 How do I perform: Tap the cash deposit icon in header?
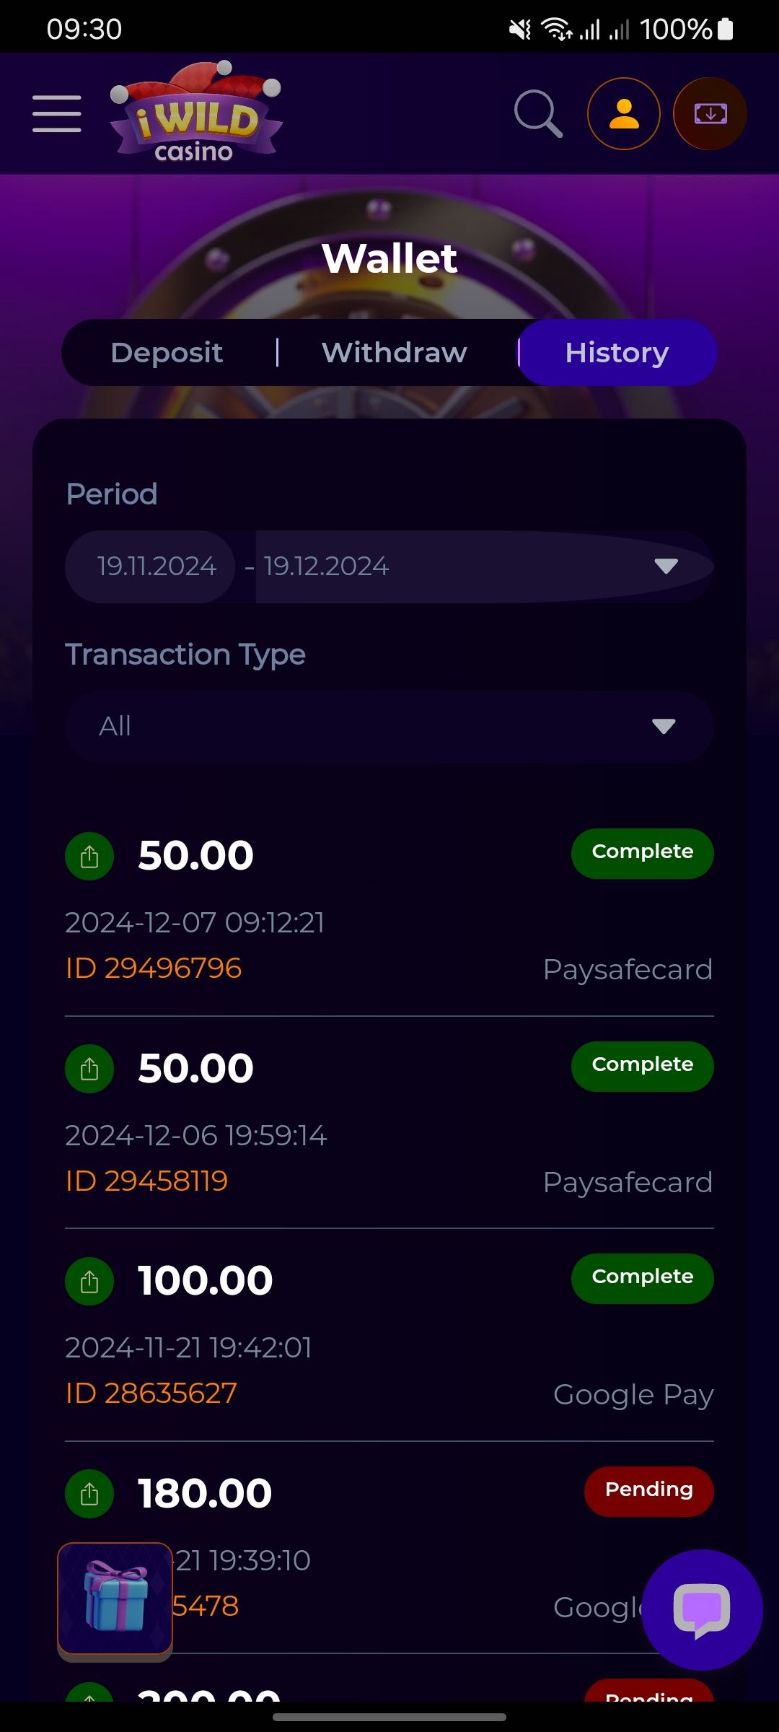(710, 114)
